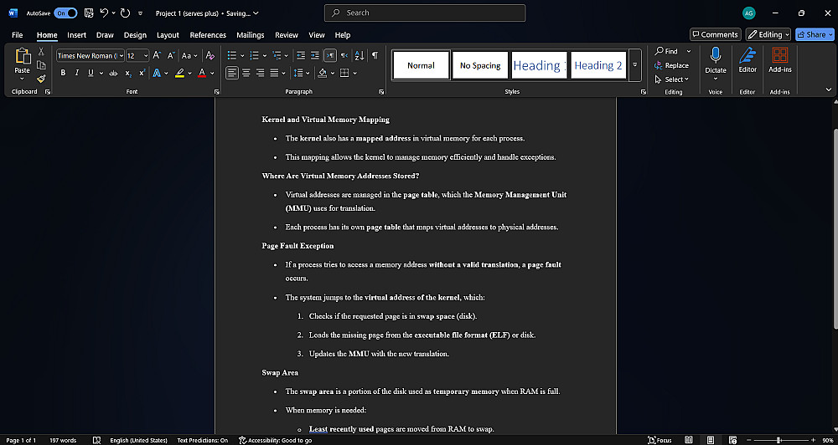
Task: Click the Cut scissors icon
Action: point(41,52)
